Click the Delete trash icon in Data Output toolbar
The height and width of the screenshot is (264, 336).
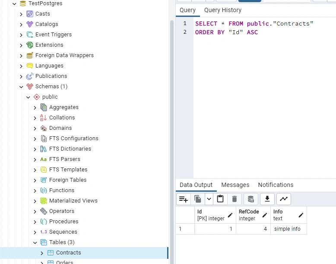[235, 199]
